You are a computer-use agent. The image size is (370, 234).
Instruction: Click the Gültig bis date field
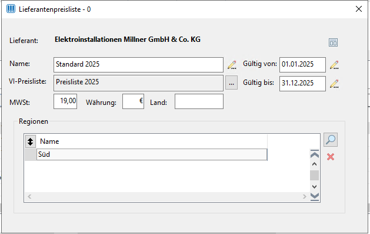302,84
